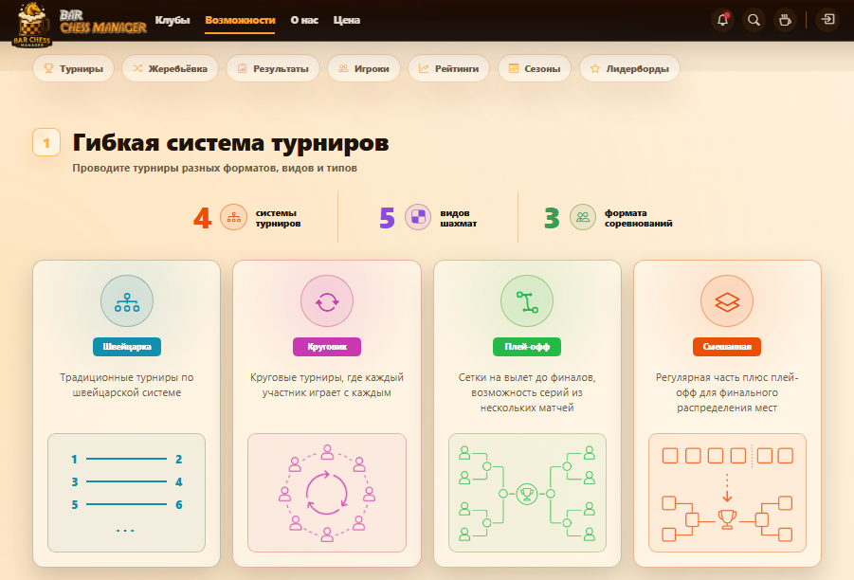Click the trophy icon on Турниры chip
This screenshot has width=854, height=580.
(48, 68)
